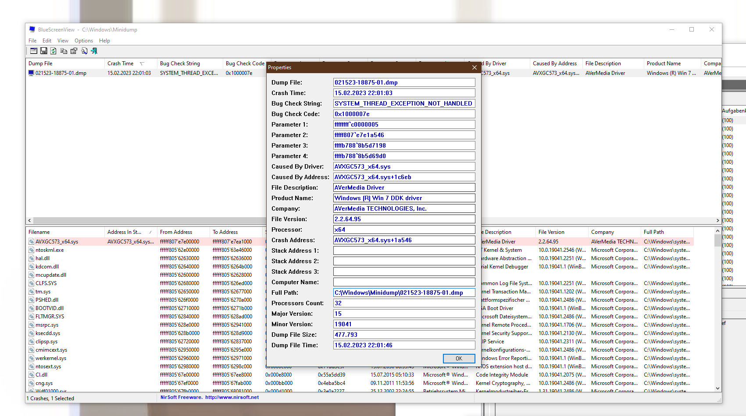Click the Processors Count field showing 32
The height and width of the screenshot is (416, 746).
coord(404,303)
